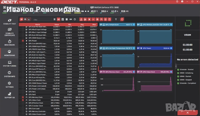Check the GPU Power Limit (max) checkbox
This screenshot has width=200, height=116.
pos(23,89)
